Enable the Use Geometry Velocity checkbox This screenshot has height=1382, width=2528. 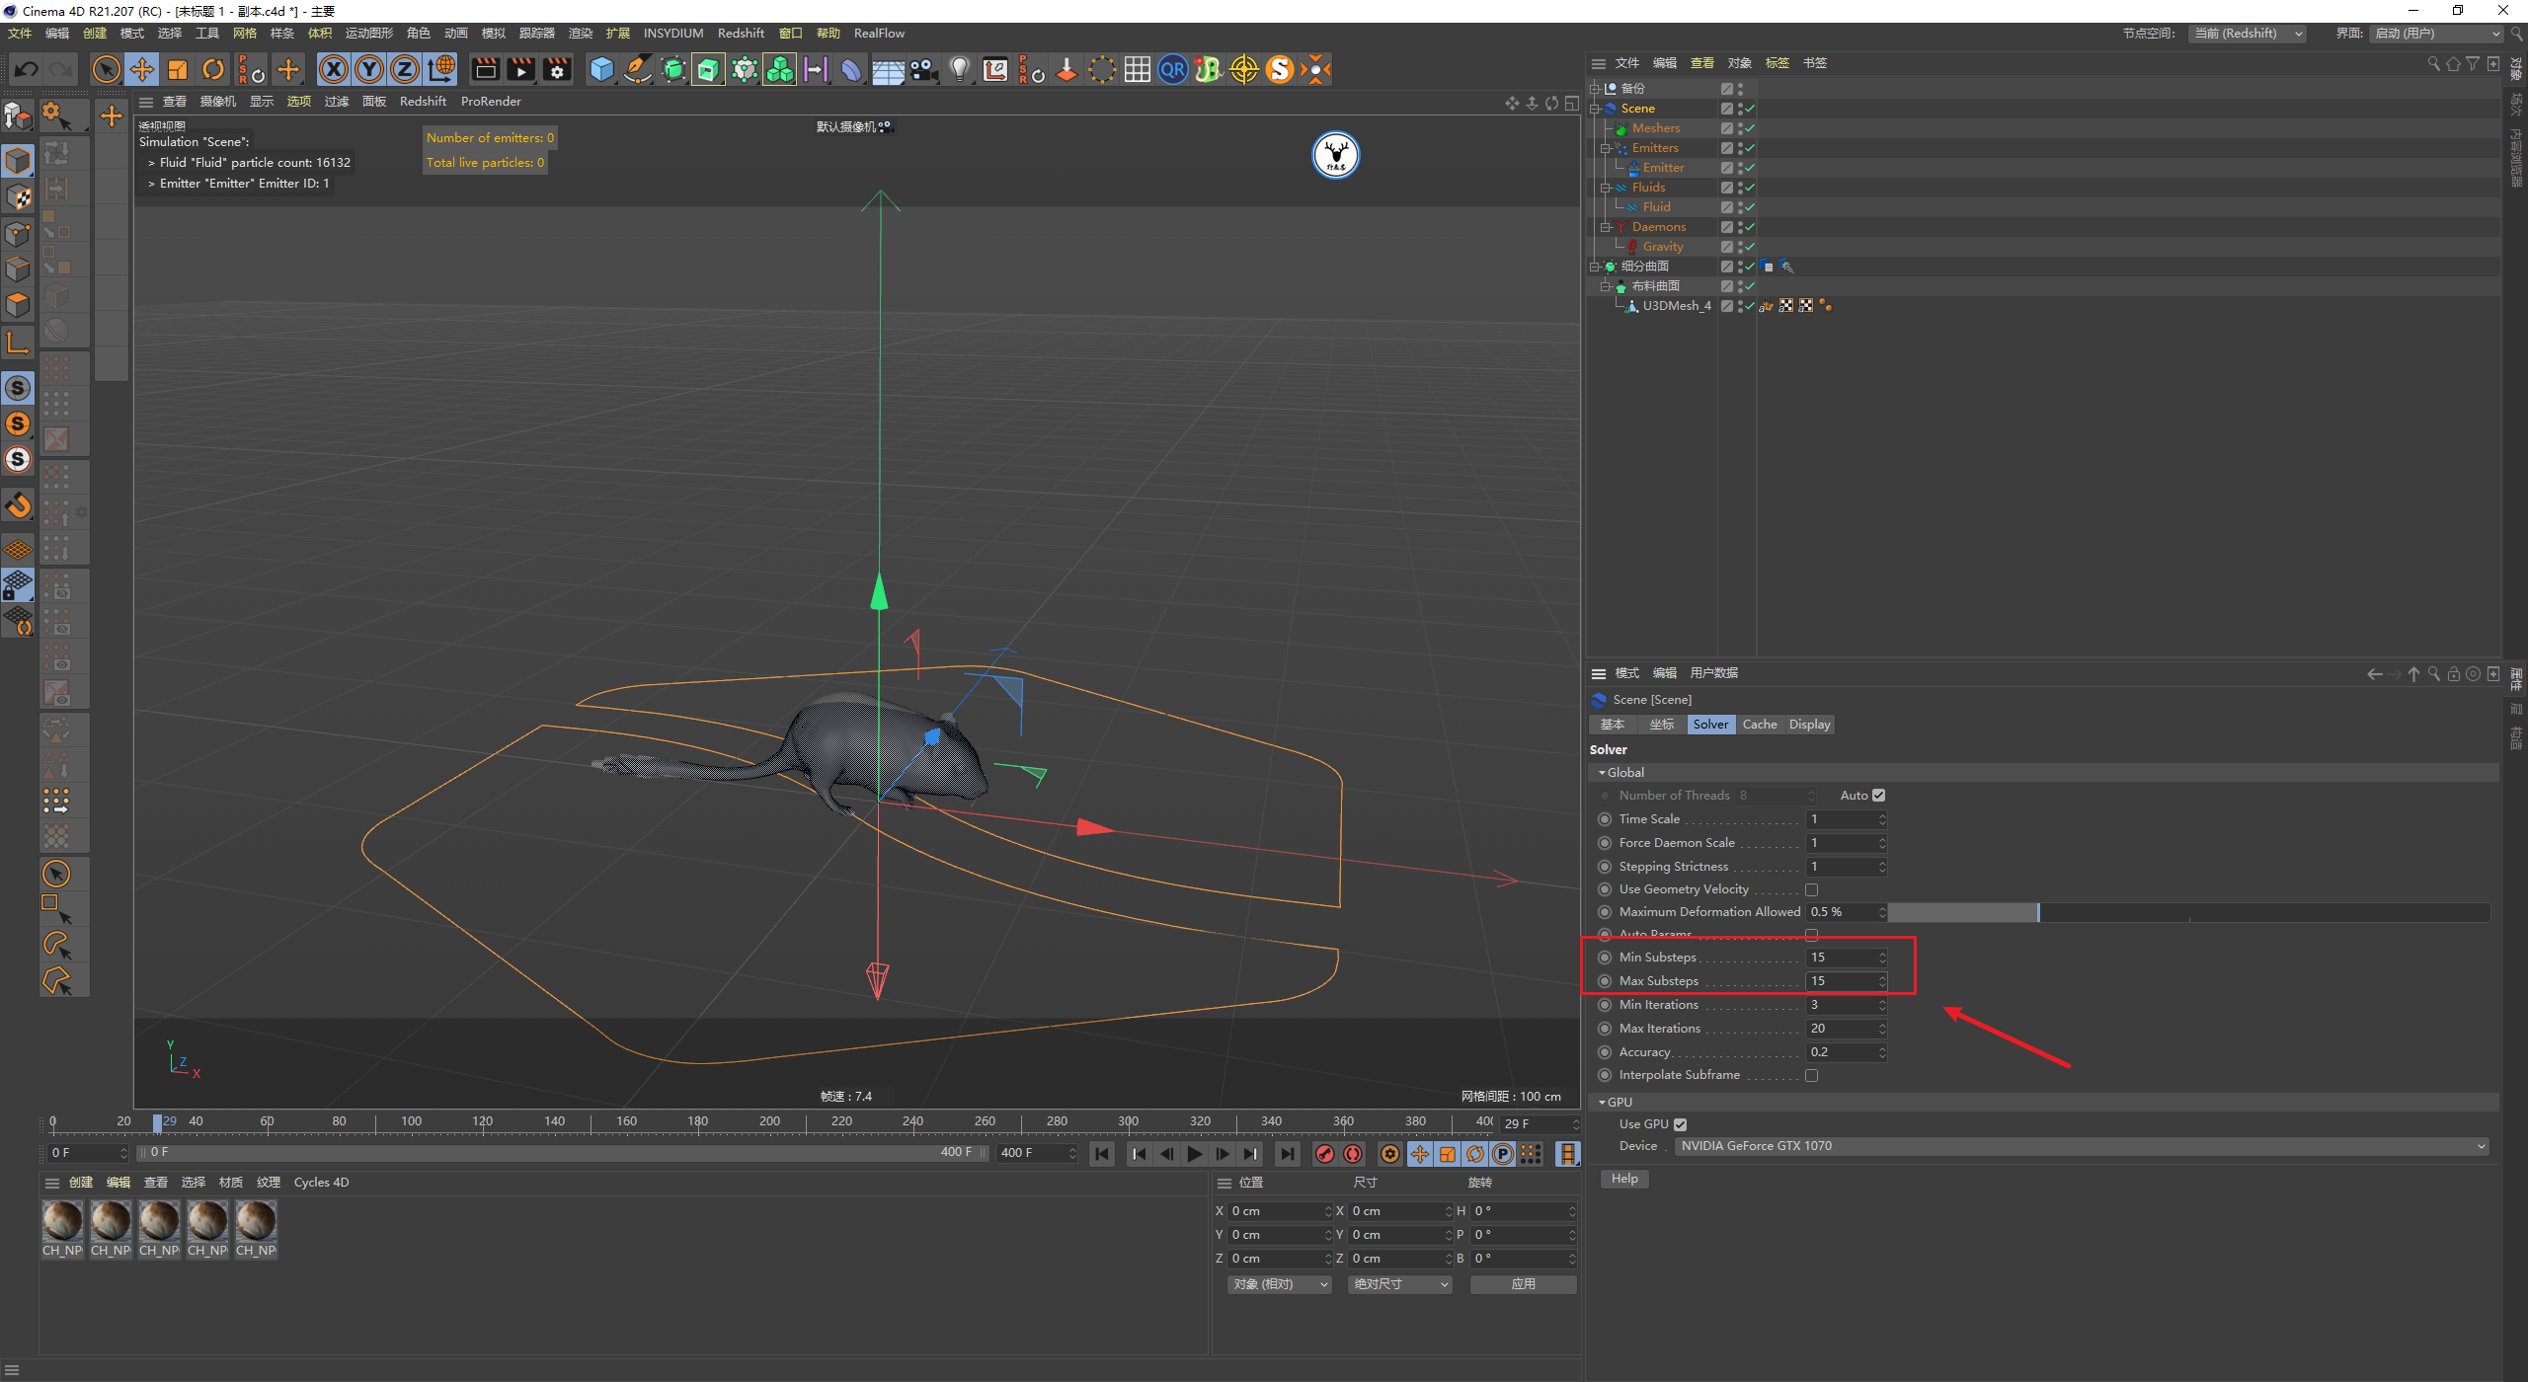tap(1811, 889)
